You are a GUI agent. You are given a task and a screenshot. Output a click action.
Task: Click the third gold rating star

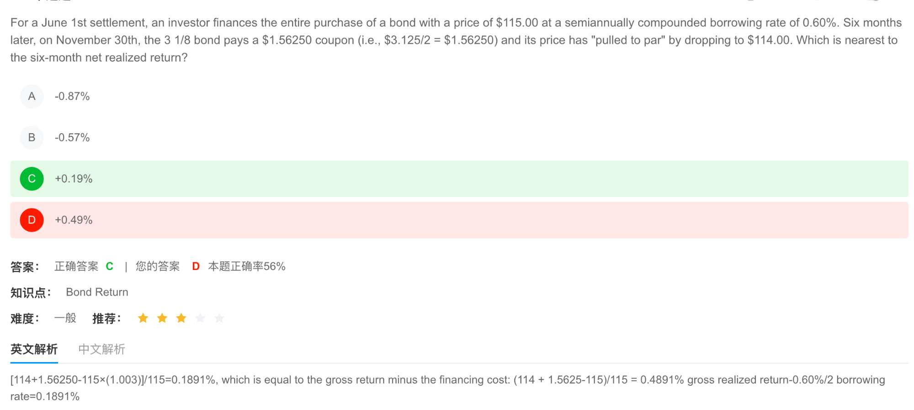tap(181, 318)
